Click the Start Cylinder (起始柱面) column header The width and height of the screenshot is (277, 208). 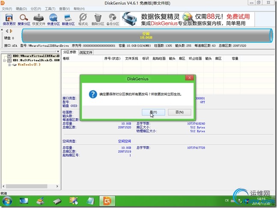[x=159, y=59]
